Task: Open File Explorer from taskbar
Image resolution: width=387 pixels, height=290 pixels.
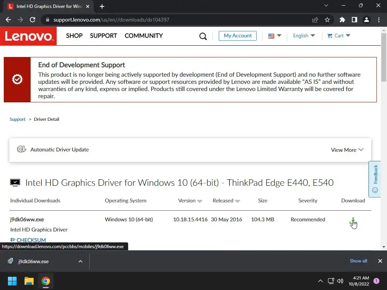Action: pos(29,281)
